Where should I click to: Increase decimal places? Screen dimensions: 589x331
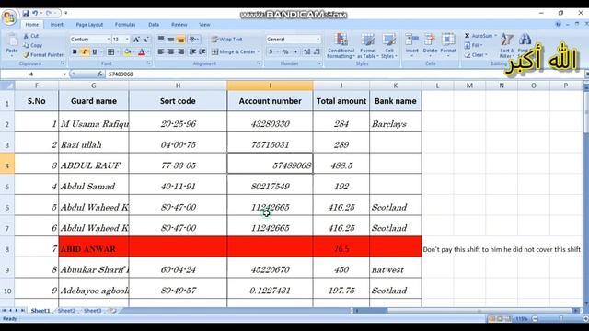tap(306, 51)
